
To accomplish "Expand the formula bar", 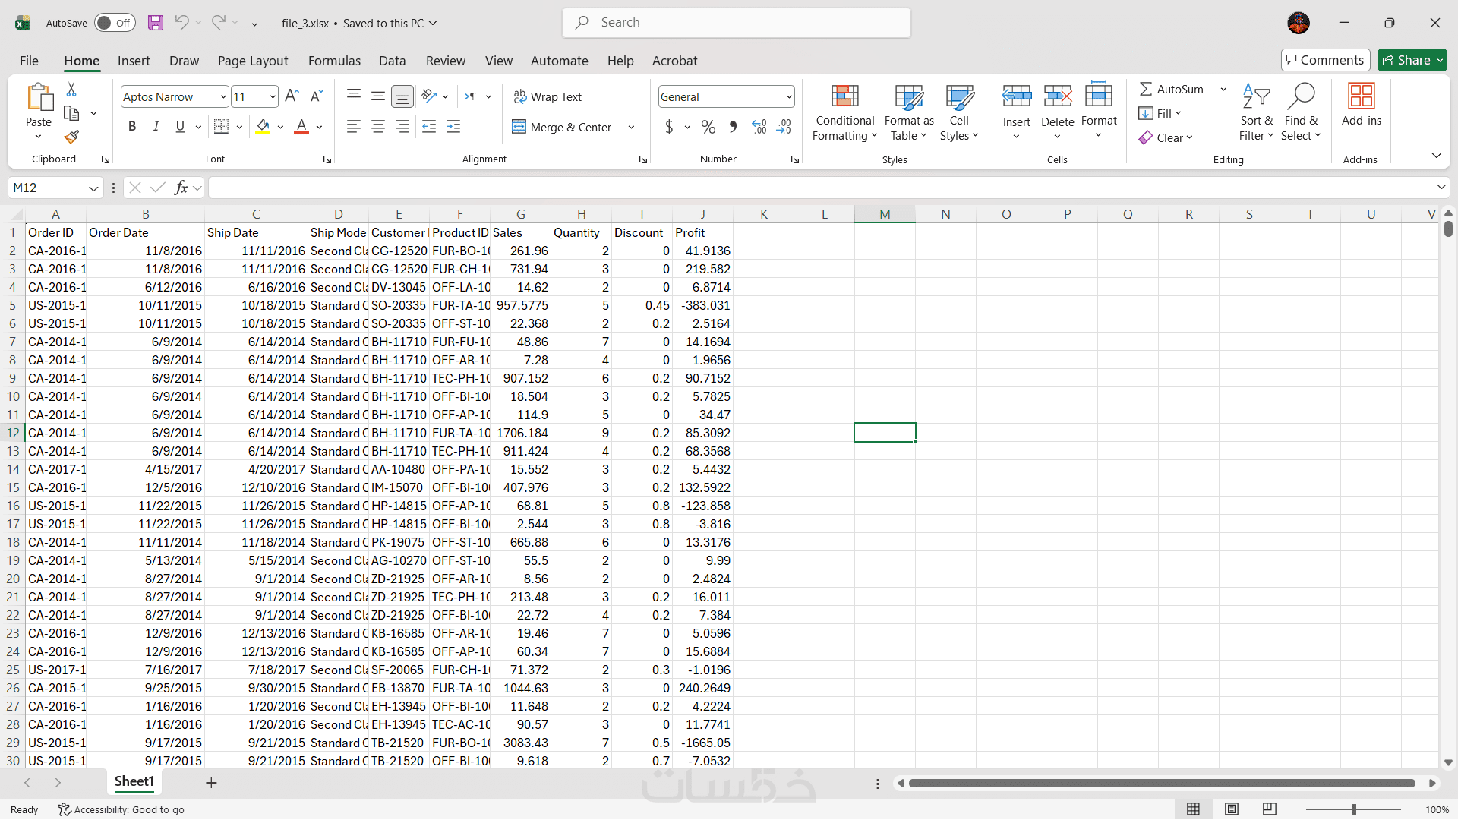I will [1441, 188].
